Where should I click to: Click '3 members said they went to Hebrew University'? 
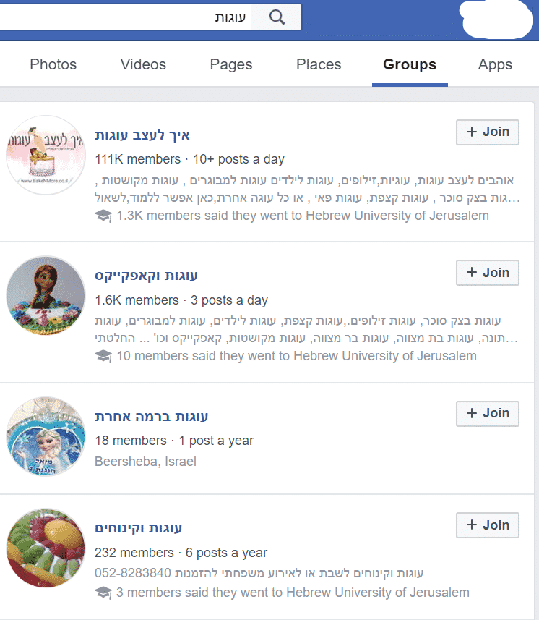click(293, 593)
